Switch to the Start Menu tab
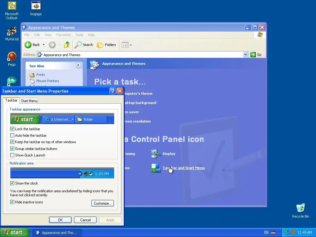Screen dimensions: 316x237 point(29,101)
